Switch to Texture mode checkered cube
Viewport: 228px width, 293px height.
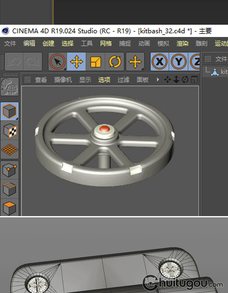9,130
